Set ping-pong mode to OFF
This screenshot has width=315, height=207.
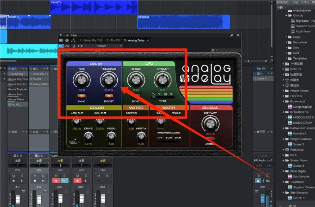pos(160,138)
